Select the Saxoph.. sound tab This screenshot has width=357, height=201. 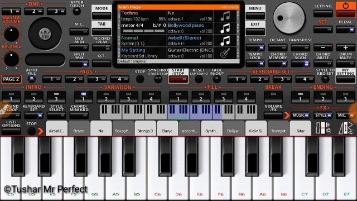[123, 128]
